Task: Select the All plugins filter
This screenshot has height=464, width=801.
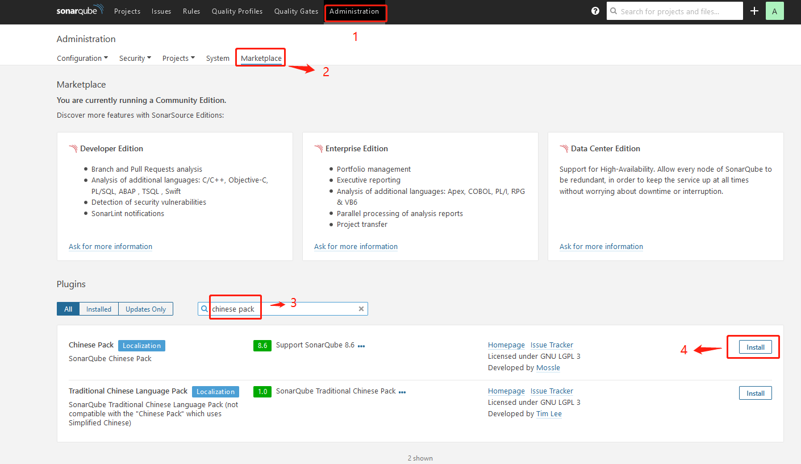Action: pyautogui.click(x=68, y=309)
